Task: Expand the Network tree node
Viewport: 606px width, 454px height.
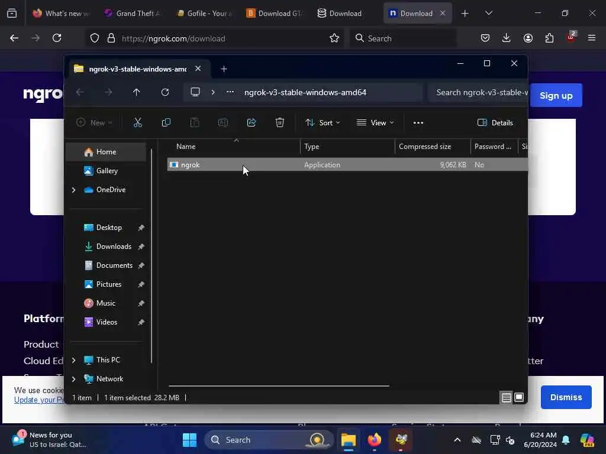Action: pyautogui.click(x=73, y=379)
